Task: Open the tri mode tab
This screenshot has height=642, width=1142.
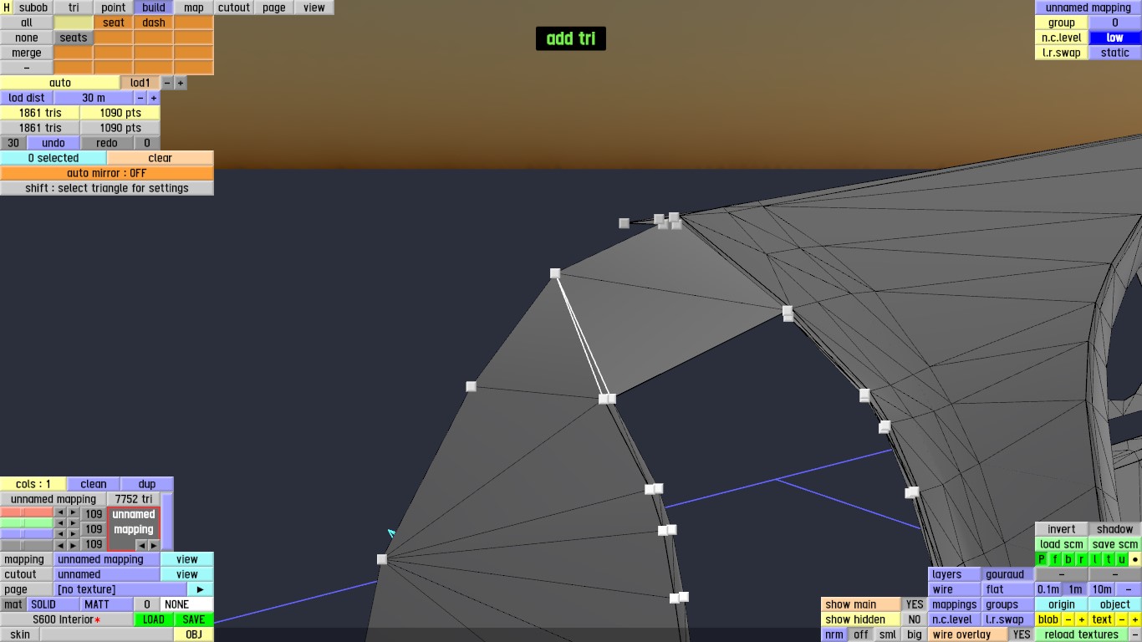Action: (74, 8)
